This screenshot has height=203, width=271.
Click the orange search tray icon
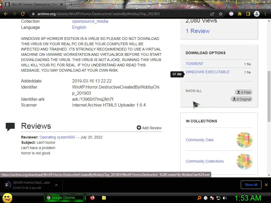coord(199,198)
